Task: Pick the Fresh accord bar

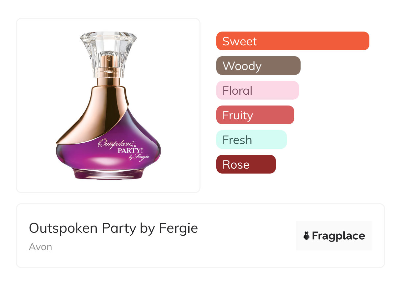Action: (251, 140)
